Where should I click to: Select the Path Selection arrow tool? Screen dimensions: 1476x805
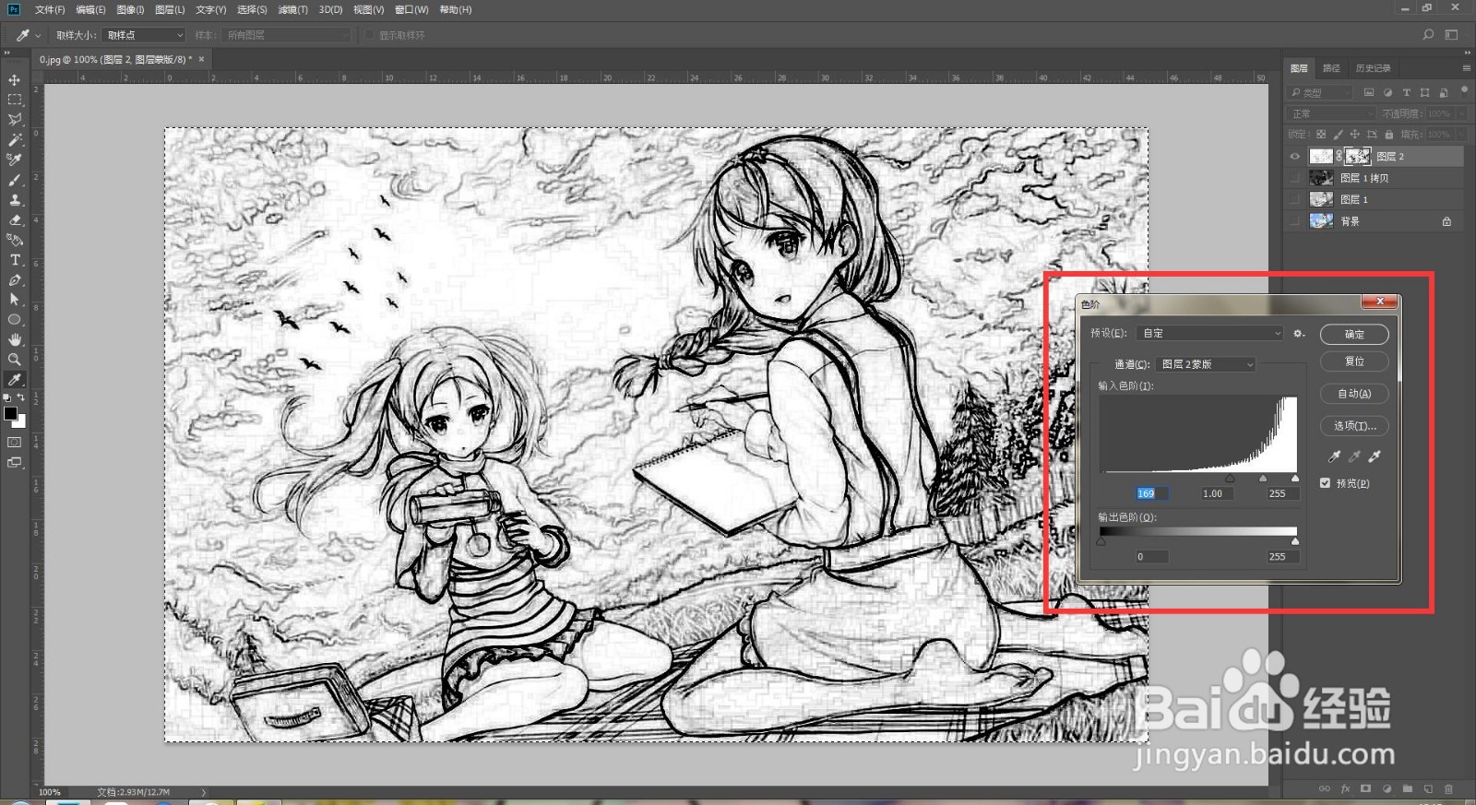point(15,300)
